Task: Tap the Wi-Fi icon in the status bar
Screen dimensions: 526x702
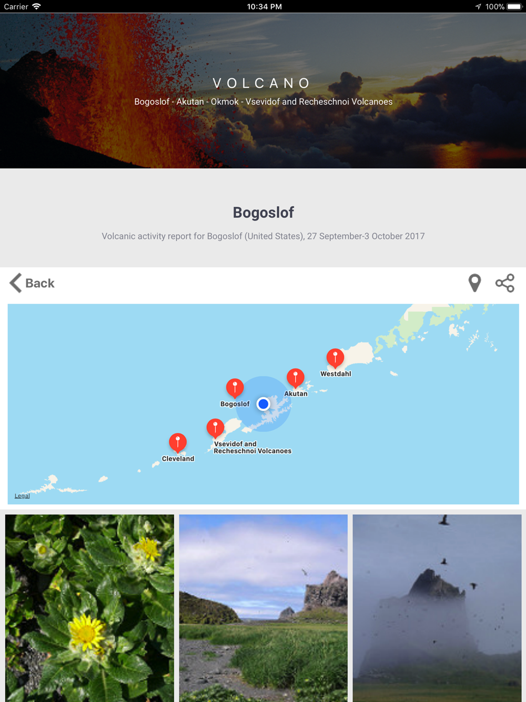Action: click(36, 6)
